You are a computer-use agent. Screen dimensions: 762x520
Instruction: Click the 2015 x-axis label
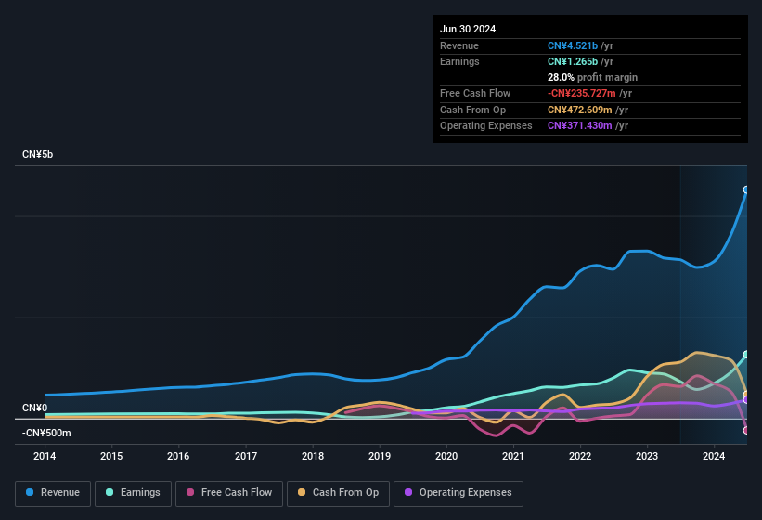point(111,456)
